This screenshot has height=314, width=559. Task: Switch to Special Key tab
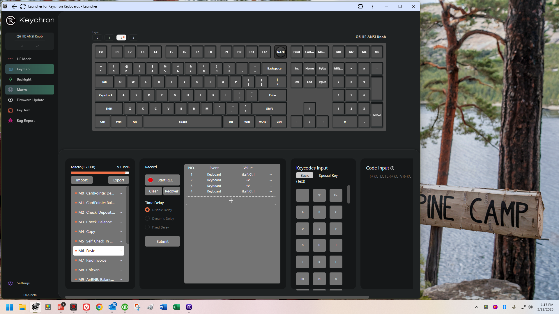(x=328, y=175)
